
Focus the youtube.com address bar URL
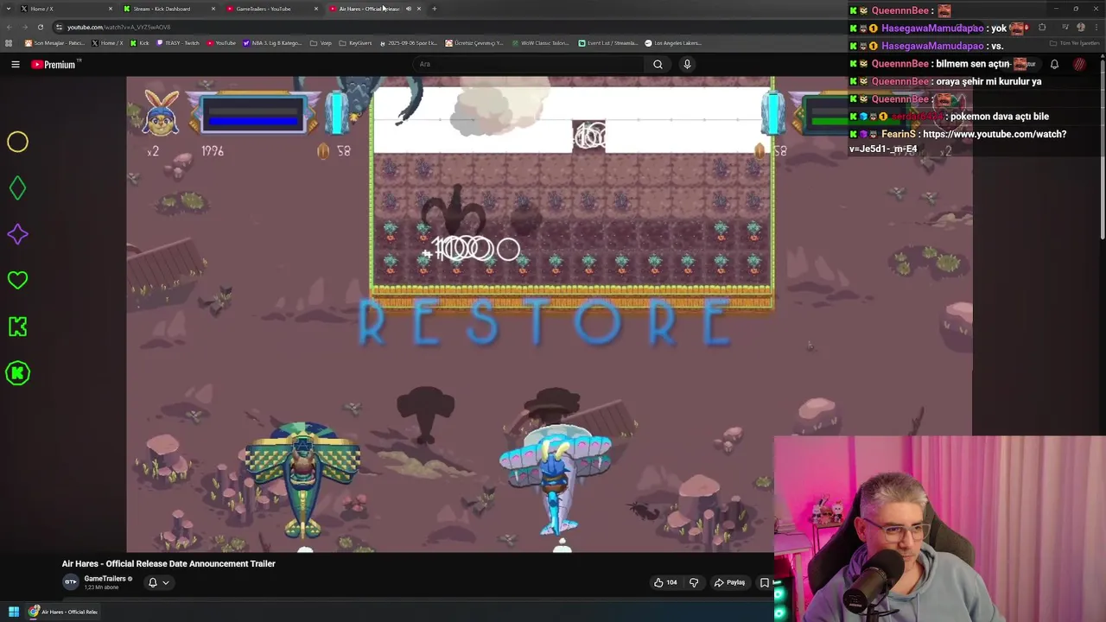119,27
